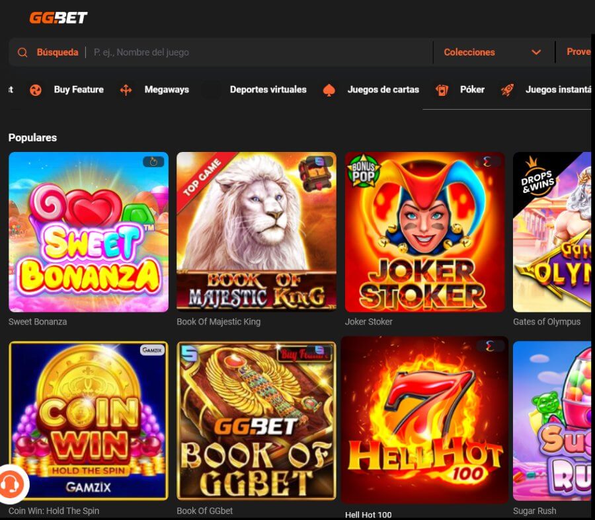Click the Megaways arrows icon
Viewport: 595px width, 520px height.
126,90
